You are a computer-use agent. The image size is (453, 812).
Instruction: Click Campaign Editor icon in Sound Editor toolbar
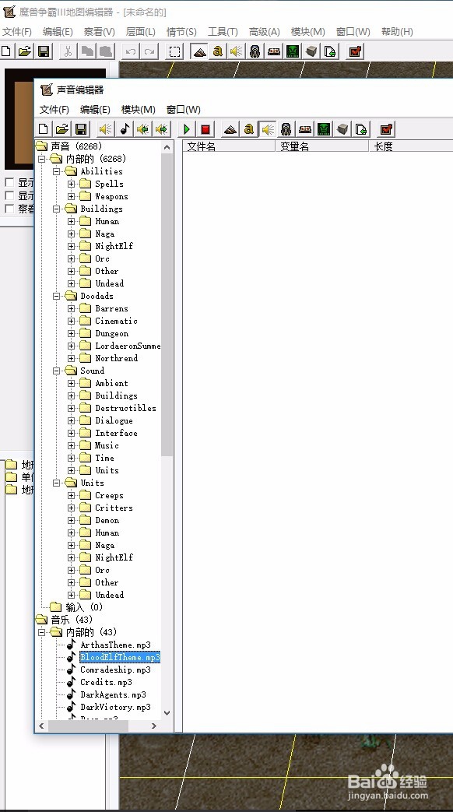point(305,129)
